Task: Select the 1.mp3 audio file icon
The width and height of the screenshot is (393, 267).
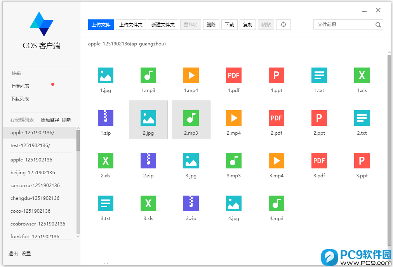Action: coord(148,75)
